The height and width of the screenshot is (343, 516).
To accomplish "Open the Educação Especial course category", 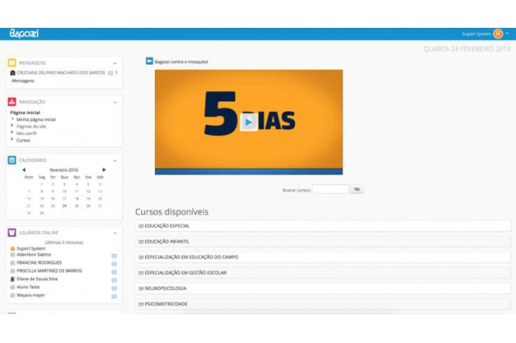I will click(166, 226).
